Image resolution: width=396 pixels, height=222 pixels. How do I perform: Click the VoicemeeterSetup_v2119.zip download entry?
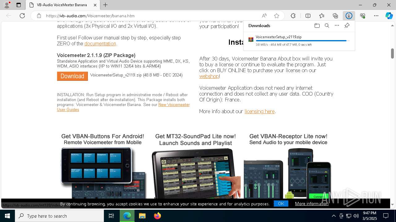[299, 40]
